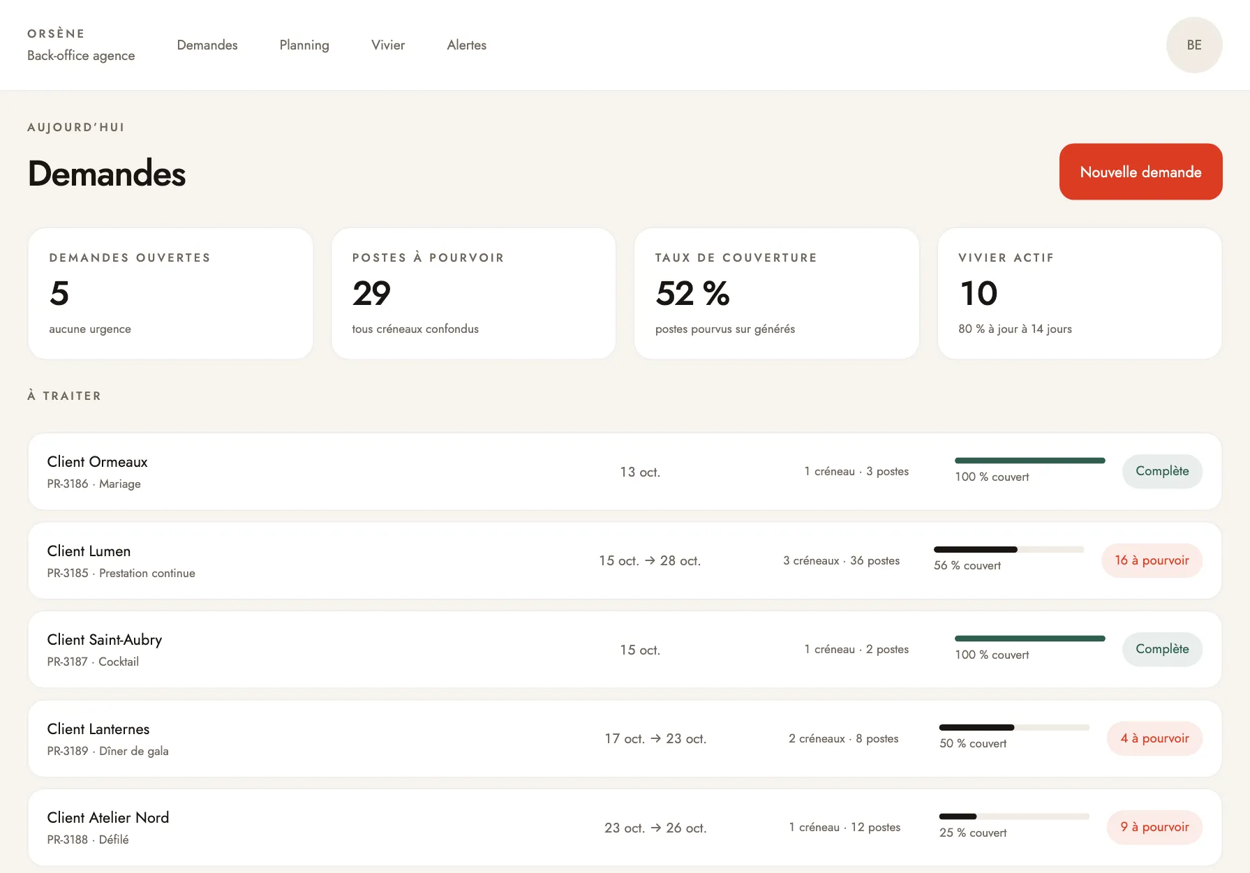The width and height of the screenshot is (1250, 873).
Task: Open the BE user avatar
Action: pos(1193,45)
